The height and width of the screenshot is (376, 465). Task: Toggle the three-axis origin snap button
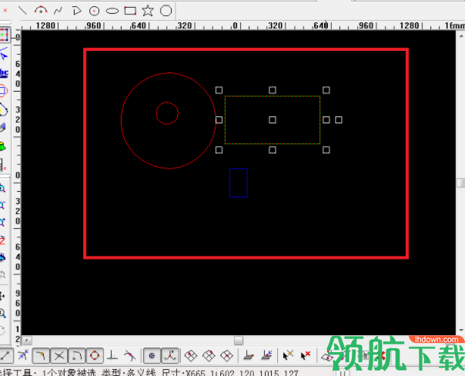170,355
